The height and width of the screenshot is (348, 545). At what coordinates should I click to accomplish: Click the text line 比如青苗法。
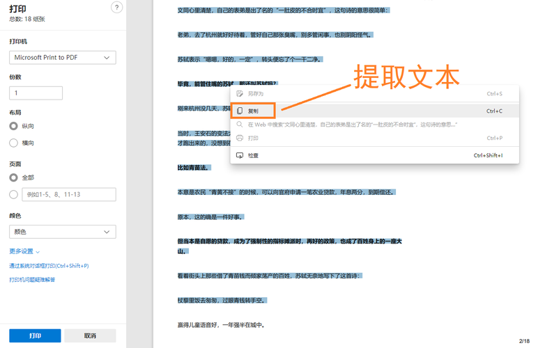click(x=194, y=168)
